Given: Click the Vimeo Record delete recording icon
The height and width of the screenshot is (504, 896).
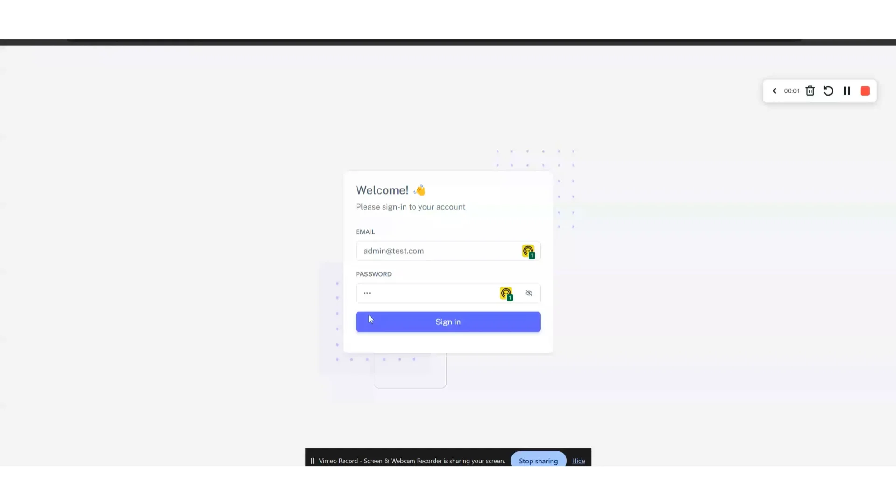Looking at the screenshot, I should (x=811, y=91).
